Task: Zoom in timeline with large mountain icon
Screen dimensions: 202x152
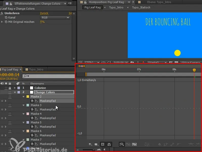Action: tap(99, 149)
